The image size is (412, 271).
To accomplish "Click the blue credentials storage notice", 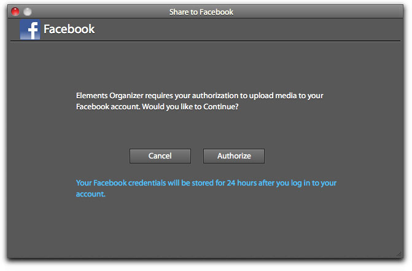I will (206, 188).
